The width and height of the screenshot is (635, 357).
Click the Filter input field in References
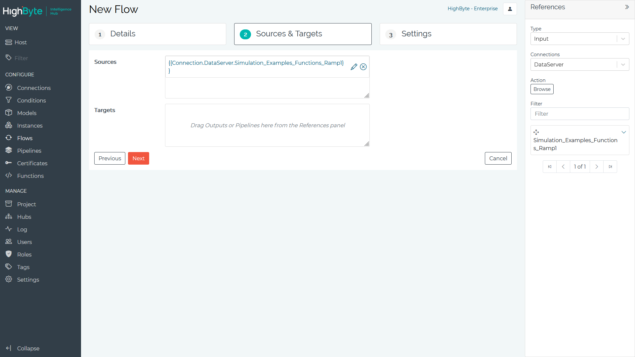[x=579, y=114]
